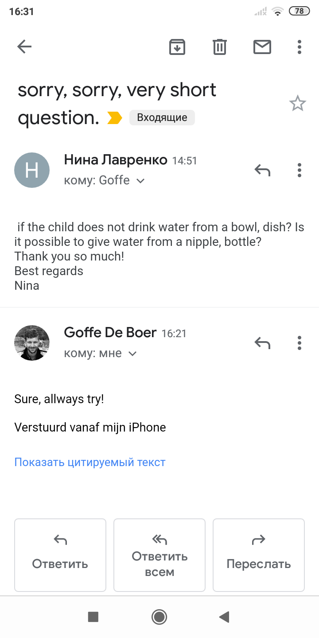Viewport: 319px width, 638px height.
Task: Open the top-bar overflow menu
Action: [x=300, y=47]
